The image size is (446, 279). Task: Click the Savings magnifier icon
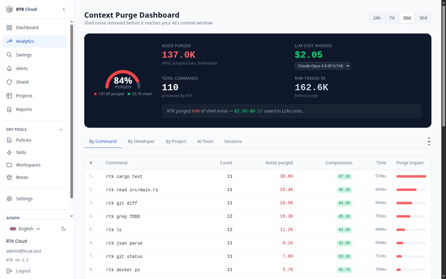tap(9, 55)
